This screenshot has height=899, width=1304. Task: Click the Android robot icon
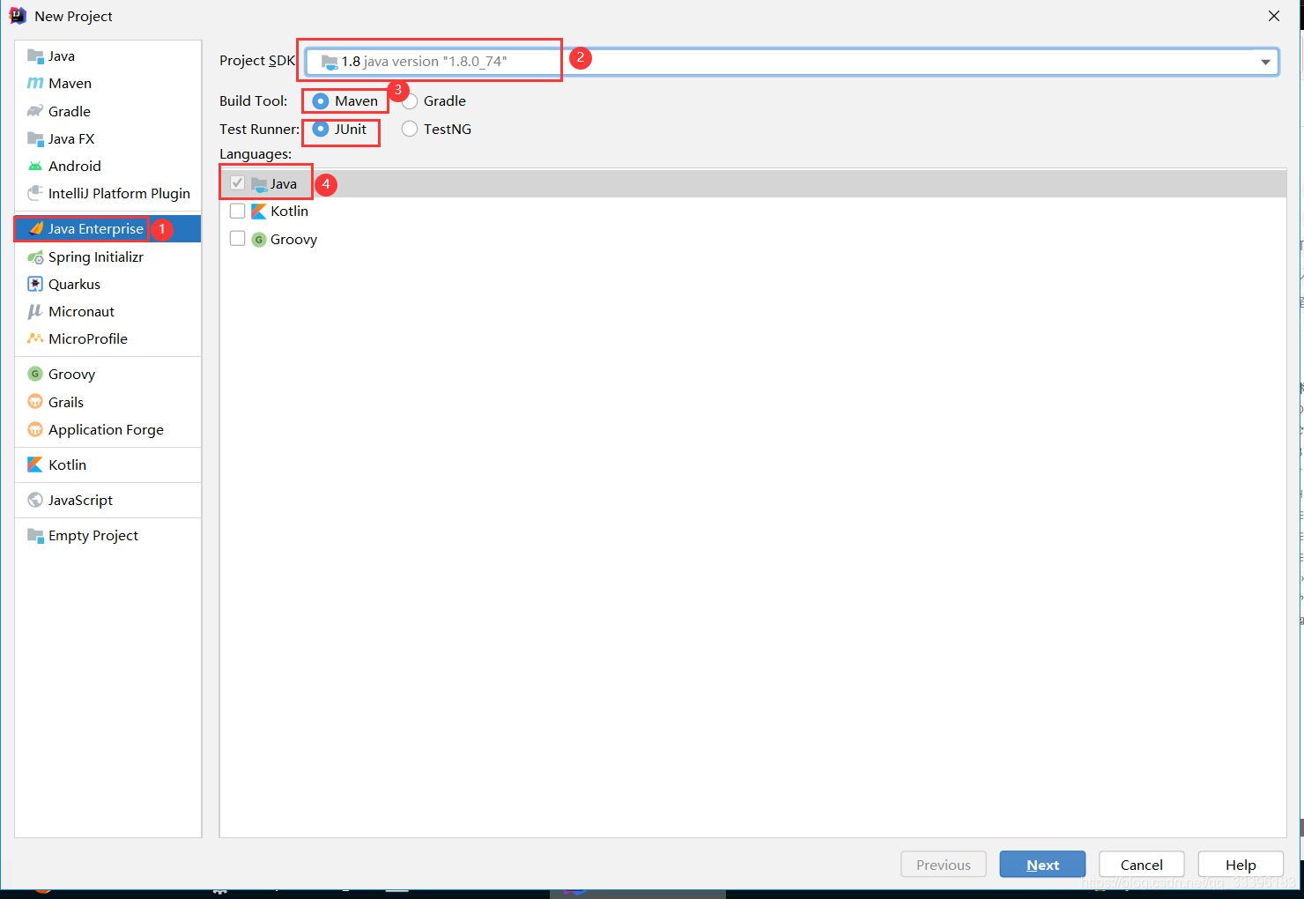[x=35, y=166]
